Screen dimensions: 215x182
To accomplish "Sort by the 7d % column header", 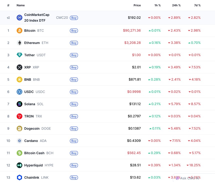I will [x=197, y=5].
